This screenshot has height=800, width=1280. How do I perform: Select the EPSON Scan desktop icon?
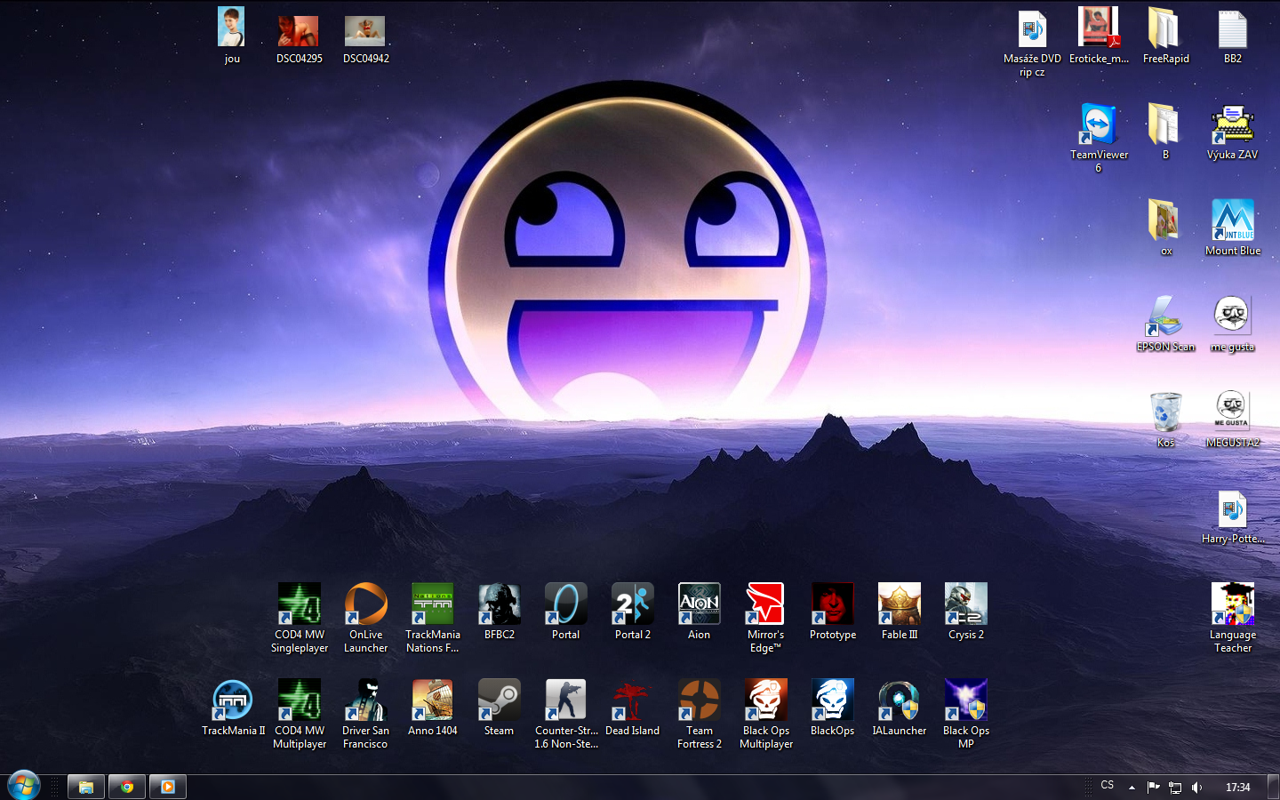tap(1165, 324)
